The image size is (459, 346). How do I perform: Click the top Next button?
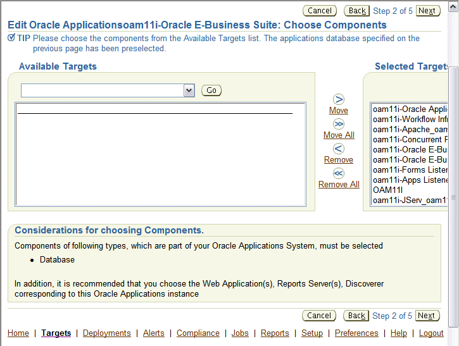[x=428, y=11]
